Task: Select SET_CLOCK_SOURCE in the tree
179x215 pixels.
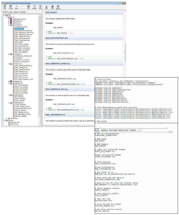Action: tap(22, 44)
